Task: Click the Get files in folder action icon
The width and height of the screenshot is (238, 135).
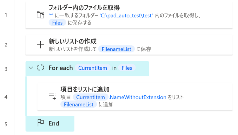Action: 40,15
